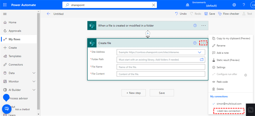Expand the AI Builder section chevron
The image size is (255, 116).
click(34, 90)
